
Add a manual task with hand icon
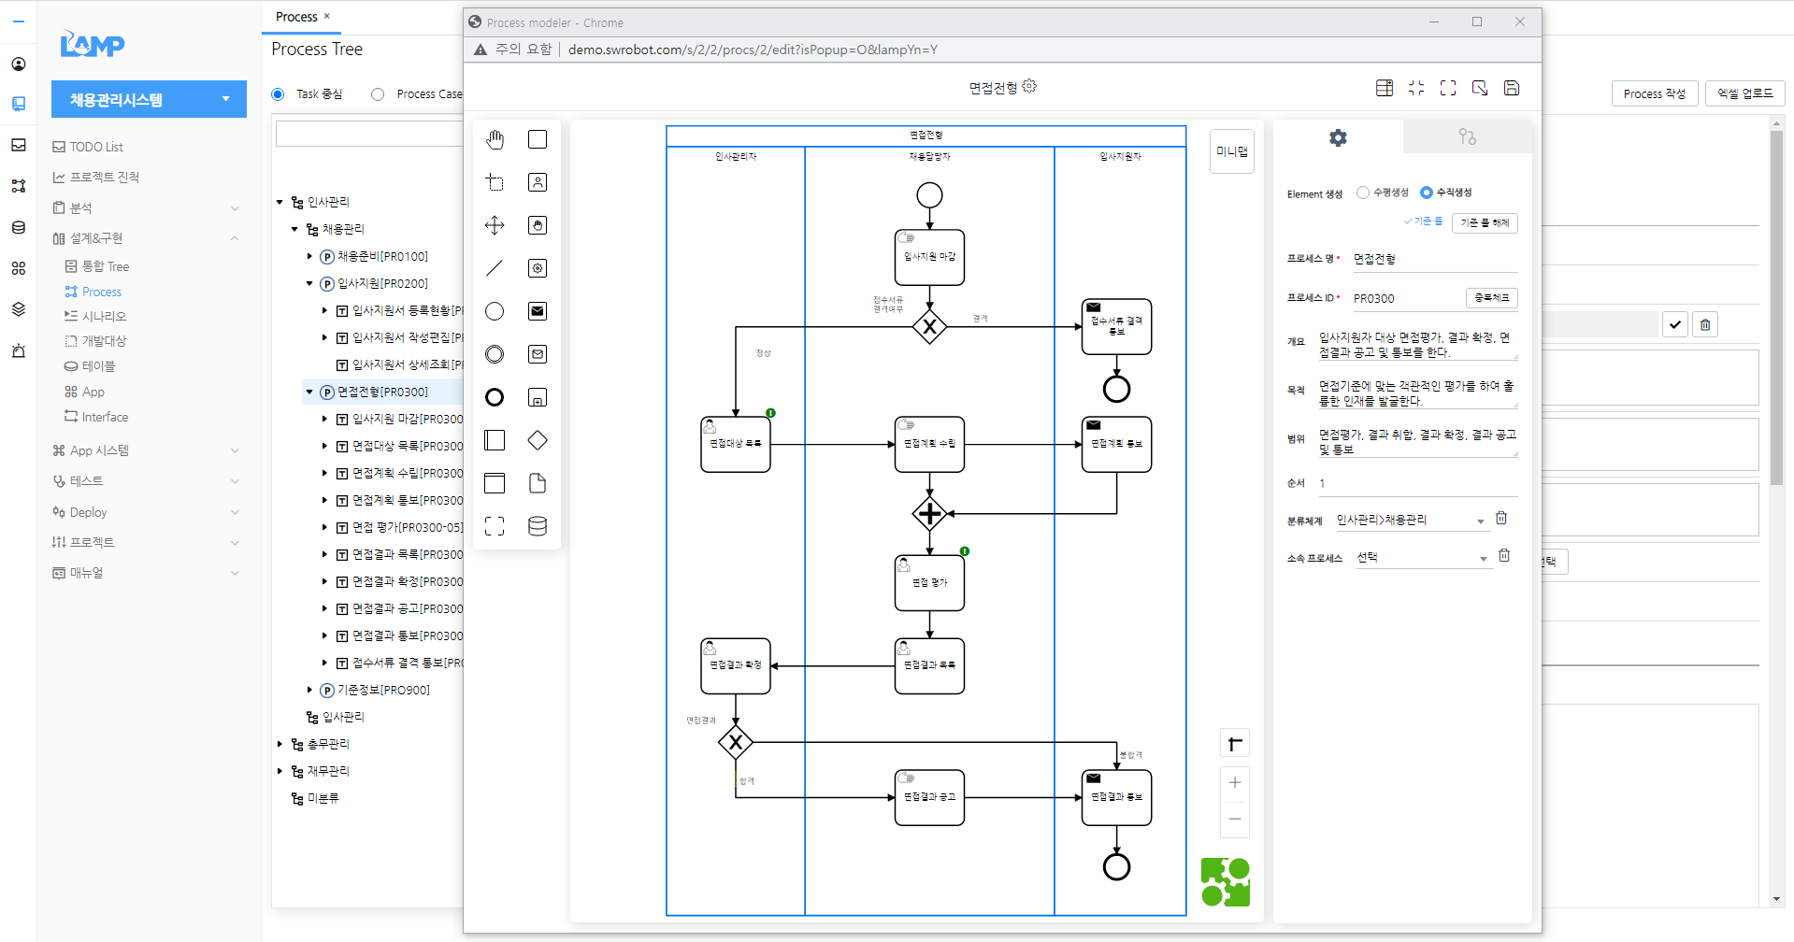point(538,225)
